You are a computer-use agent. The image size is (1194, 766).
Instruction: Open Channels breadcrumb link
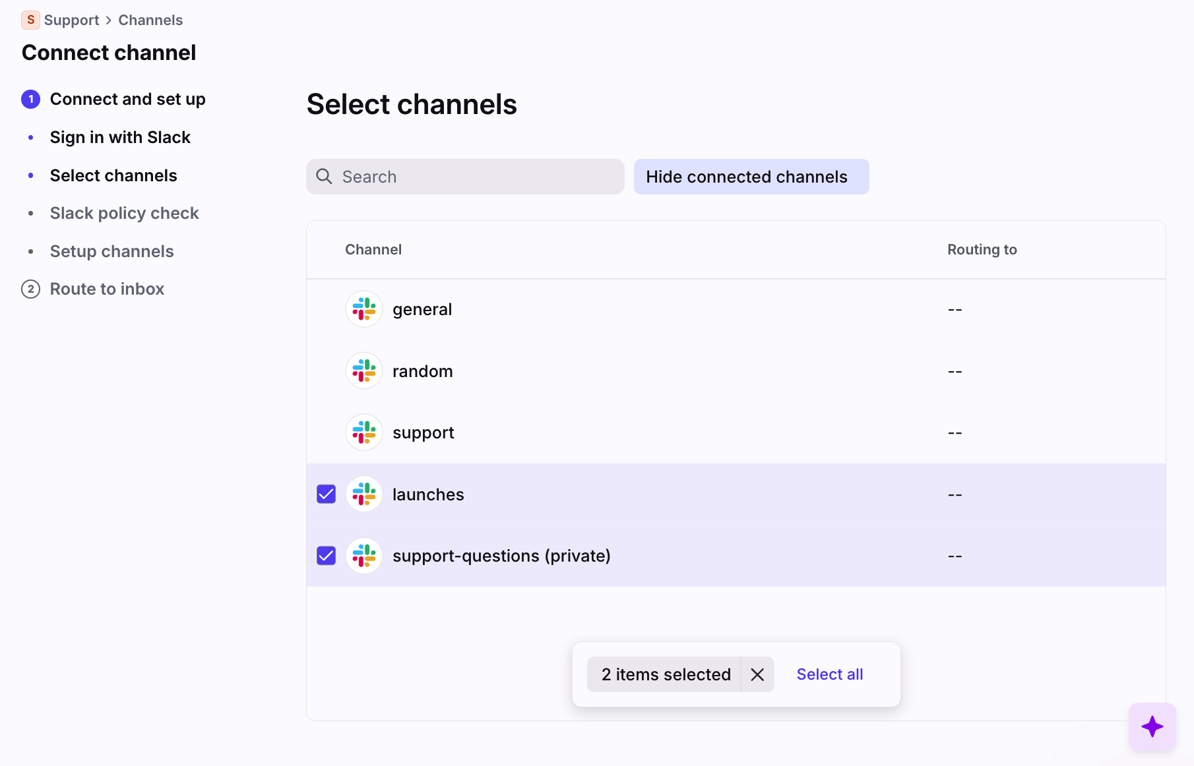click(x=150, y=20)
